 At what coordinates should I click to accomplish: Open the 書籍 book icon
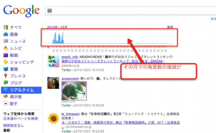tap(6, 69)
